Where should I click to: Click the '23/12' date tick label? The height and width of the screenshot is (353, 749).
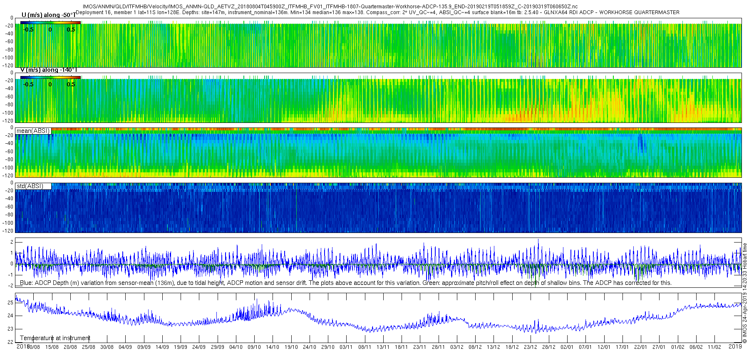click(531, 347)
